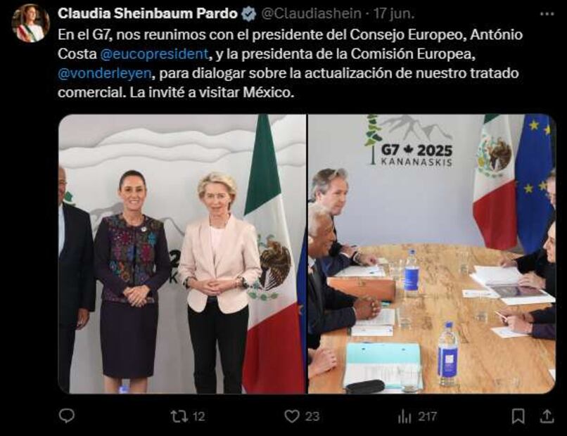Open the reply comment icon

point(67,416)
